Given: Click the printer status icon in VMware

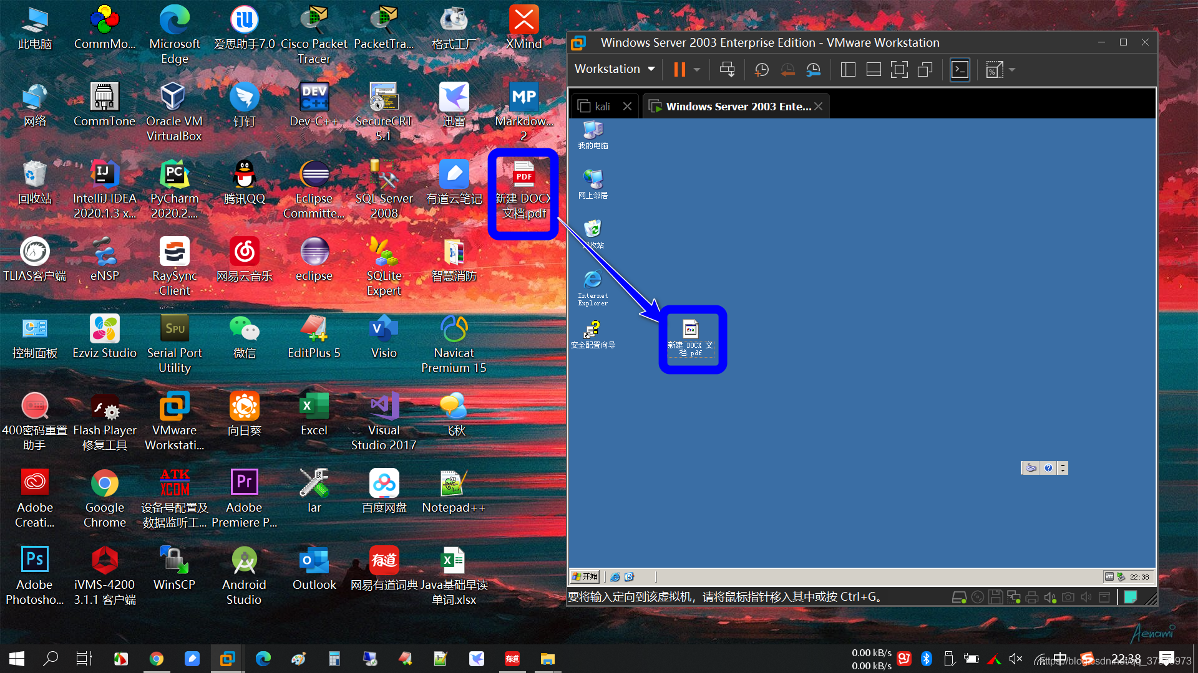Looking at the screenshot, I should (1032, 598).
